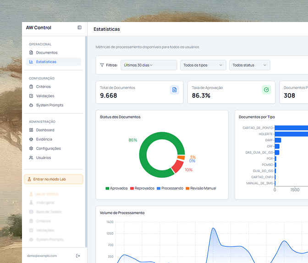
Task: Toggle Reprovados legend red swatch
Action: point(132,189)
